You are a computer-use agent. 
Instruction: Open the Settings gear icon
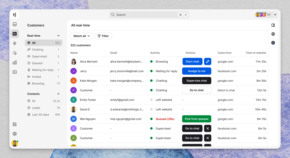pos(14,134)
